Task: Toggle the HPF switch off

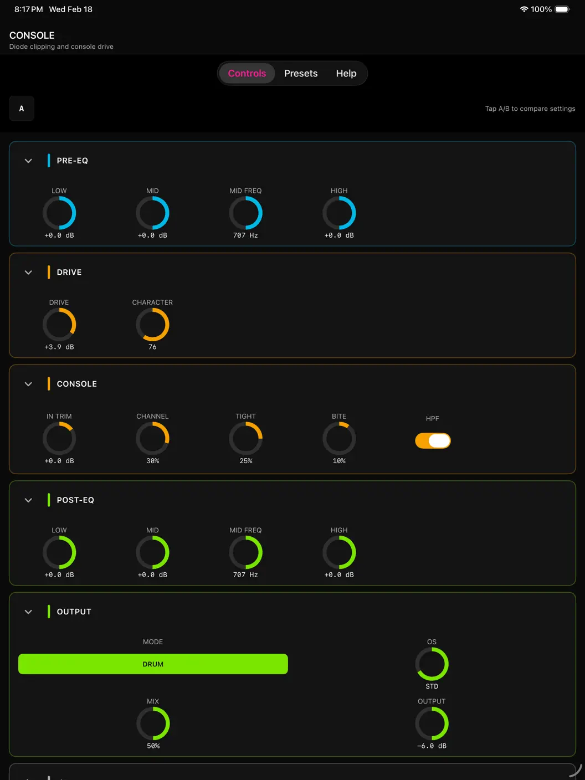Action: click(x=433, y=440)
